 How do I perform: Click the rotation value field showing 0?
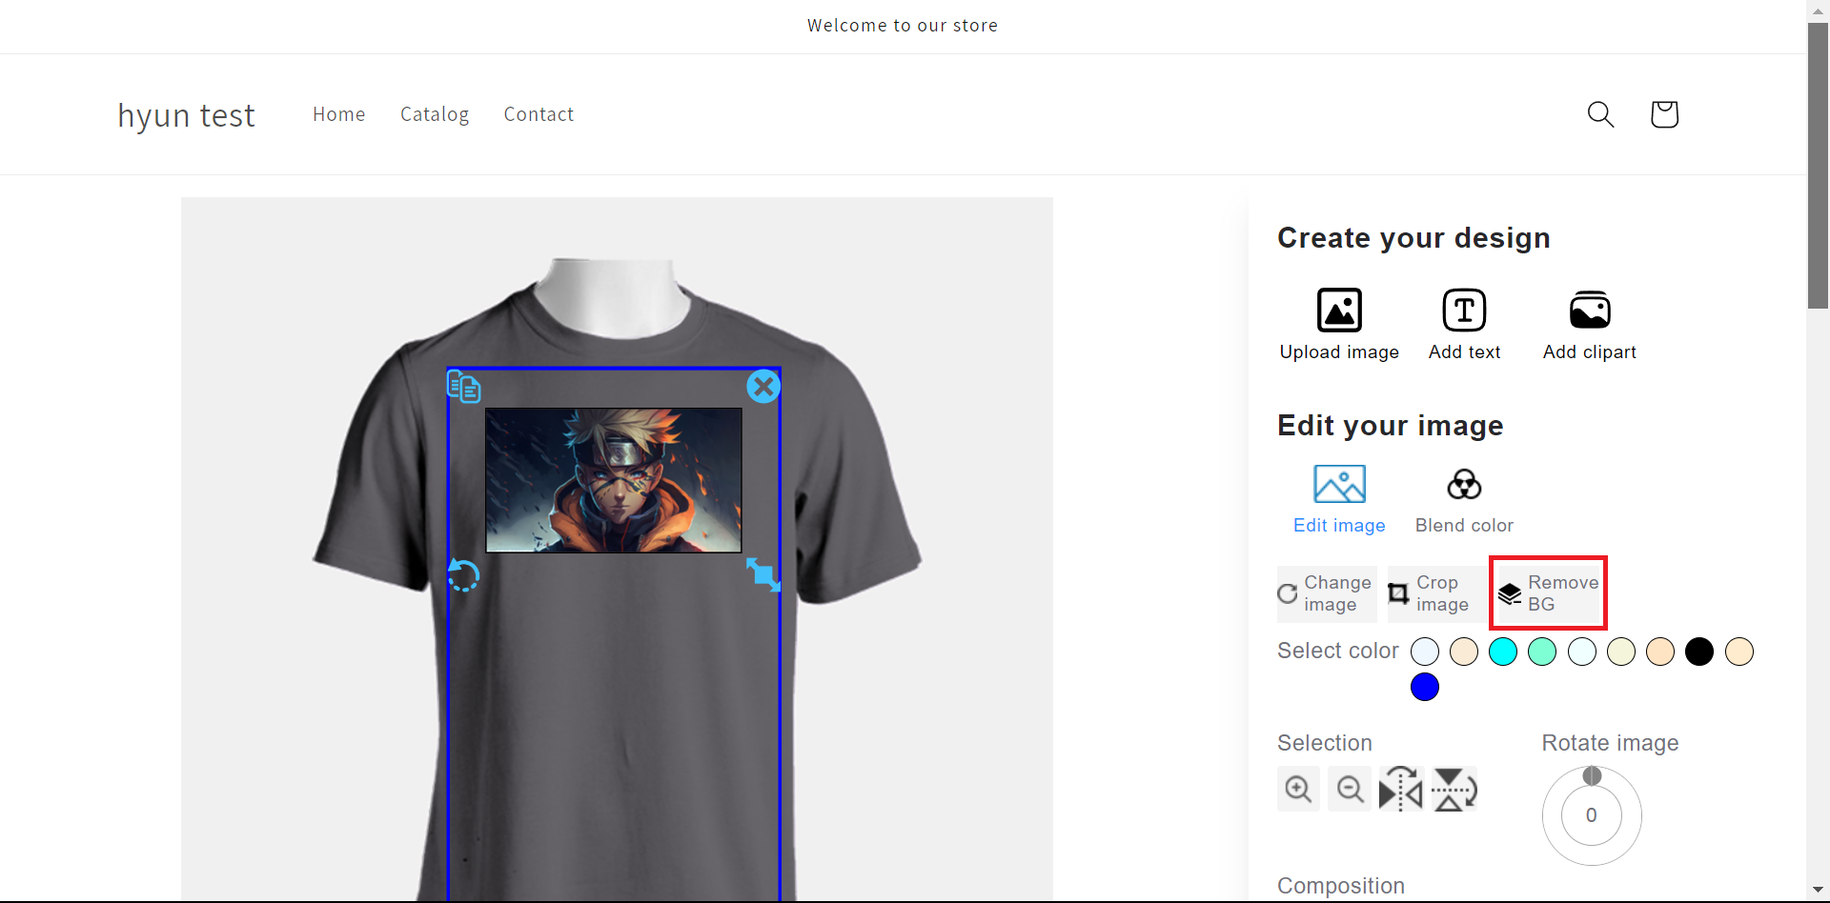point(1592,815)
